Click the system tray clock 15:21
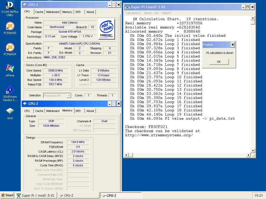This screenshot has width=266, height=199. [259, 196]
